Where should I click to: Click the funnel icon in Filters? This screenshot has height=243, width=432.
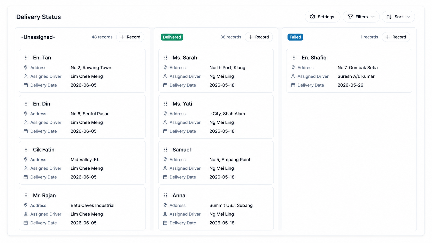(x=350, y=17)
